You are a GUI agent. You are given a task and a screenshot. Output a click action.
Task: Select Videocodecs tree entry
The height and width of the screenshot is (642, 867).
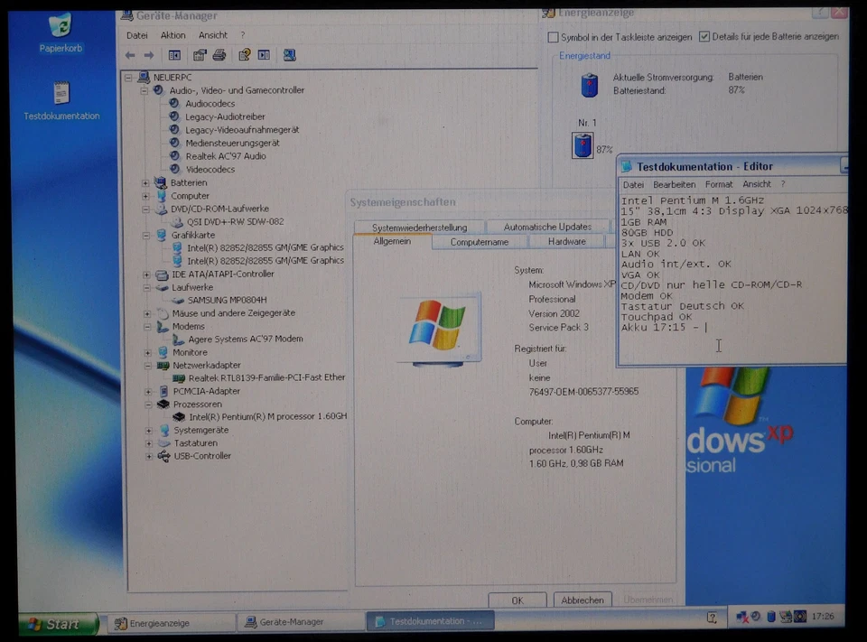(210, 170)
